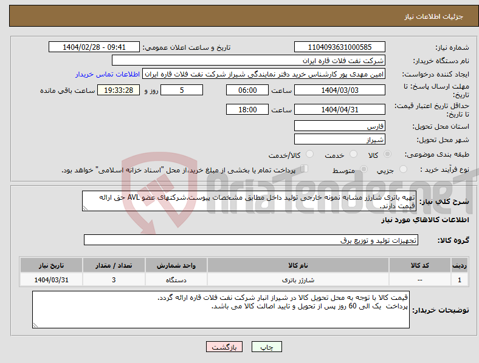Click the buyer notes text area
This screenshot has width=479, height=363.
point(221,310)
